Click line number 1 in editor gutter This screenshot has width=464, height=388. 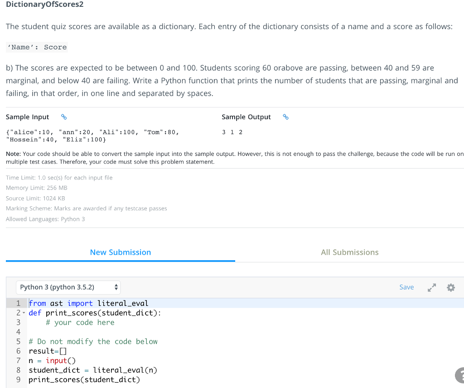[18, 304]
